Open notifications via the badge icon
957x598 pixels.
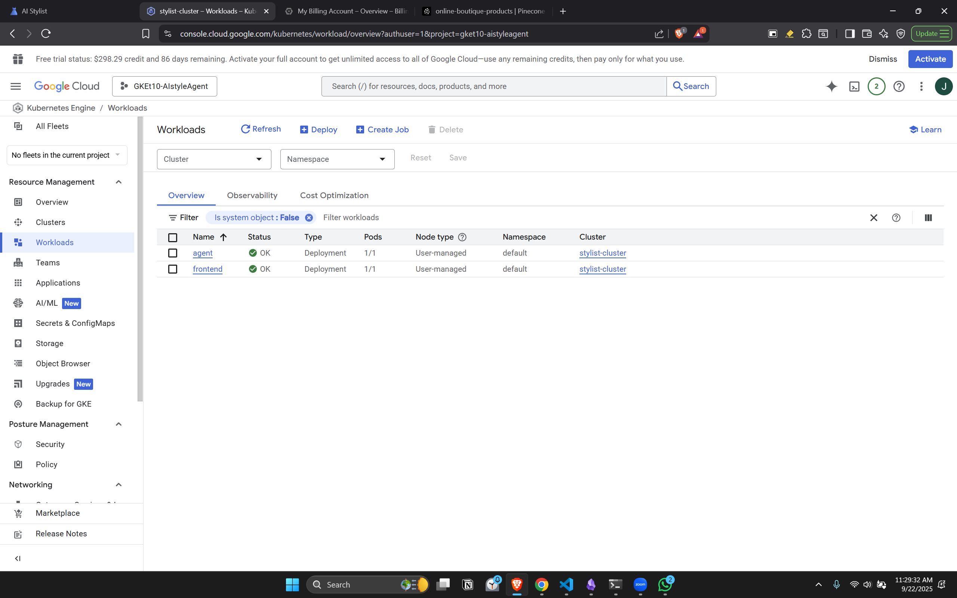click(x=876, y=86)
